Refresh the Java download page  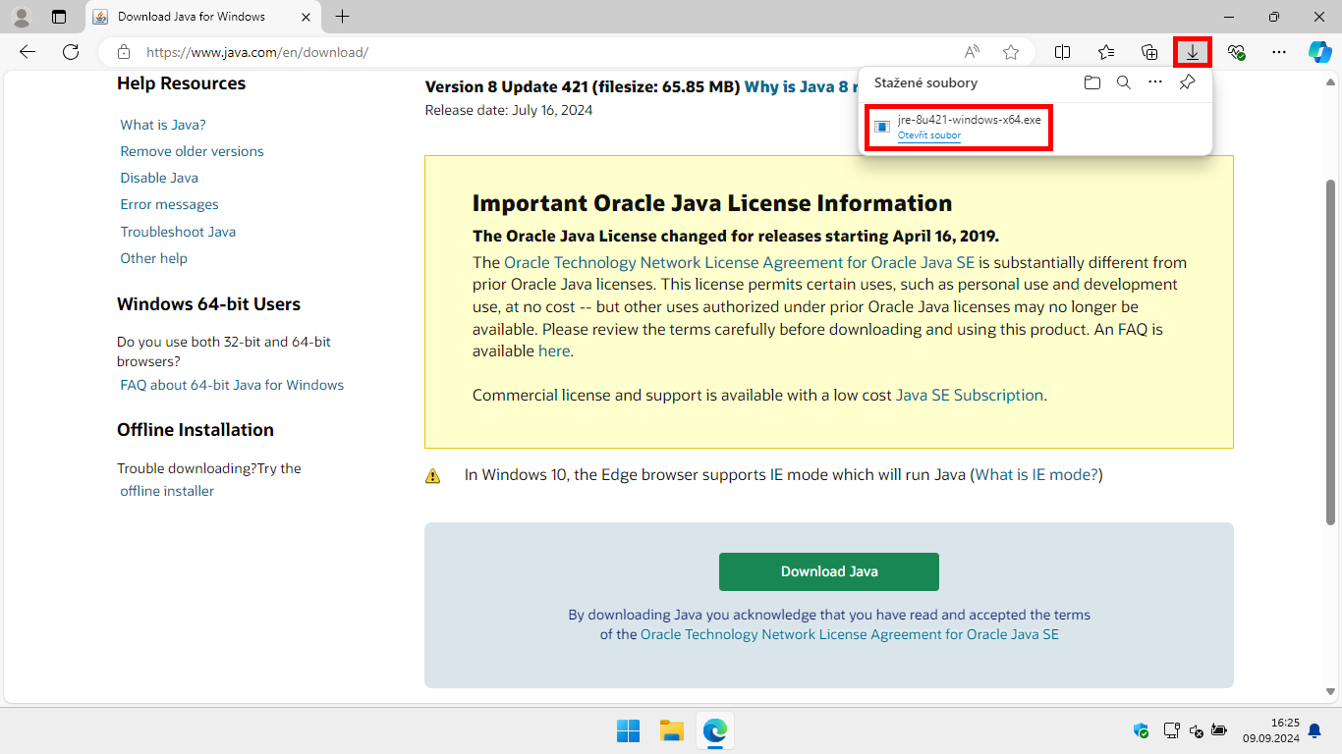click(71, 52)
